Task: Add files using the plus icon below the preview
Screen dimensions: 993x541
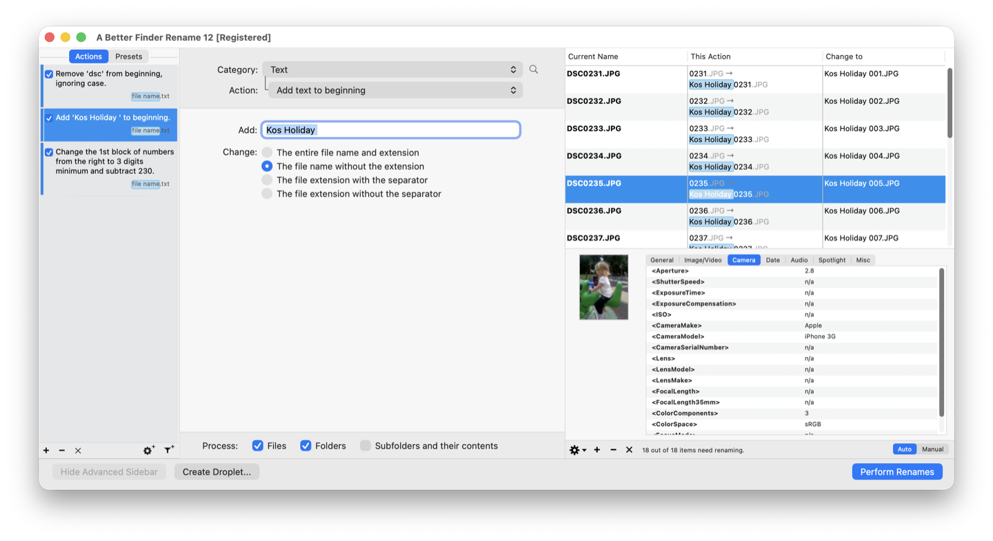Action: pos(597,450)
